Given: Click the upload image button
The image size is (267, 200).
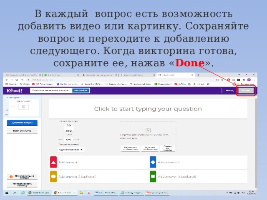Looking at the screenshot, I should [x=150, y=148].
